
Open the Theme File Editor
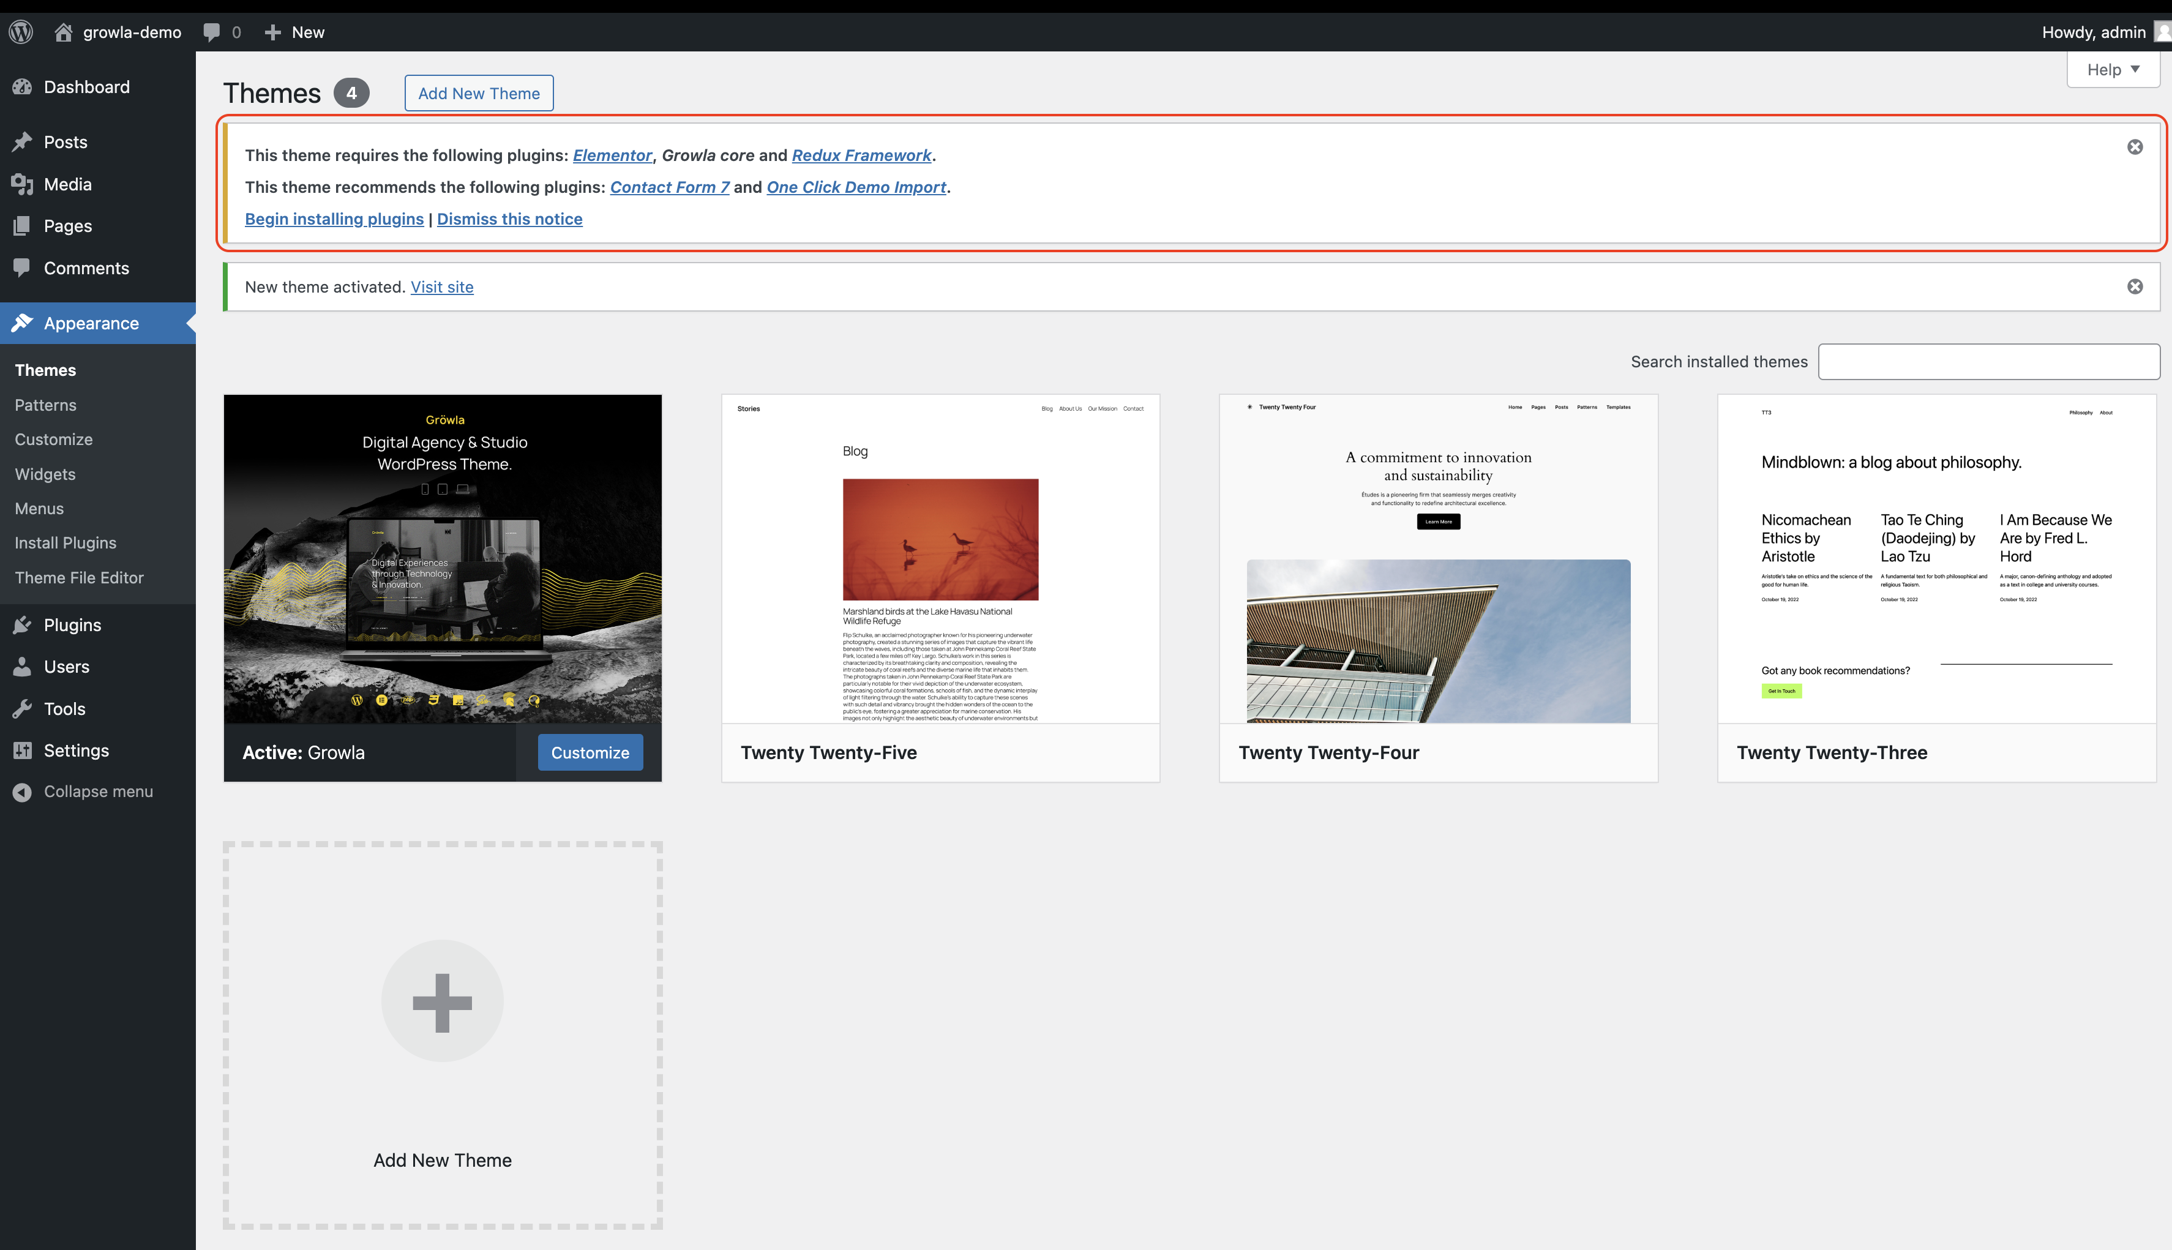click(x=79, y=578)
